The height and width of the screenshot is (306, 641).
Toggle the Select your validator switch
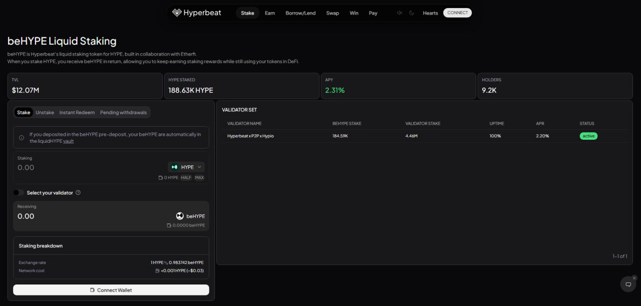18,193
